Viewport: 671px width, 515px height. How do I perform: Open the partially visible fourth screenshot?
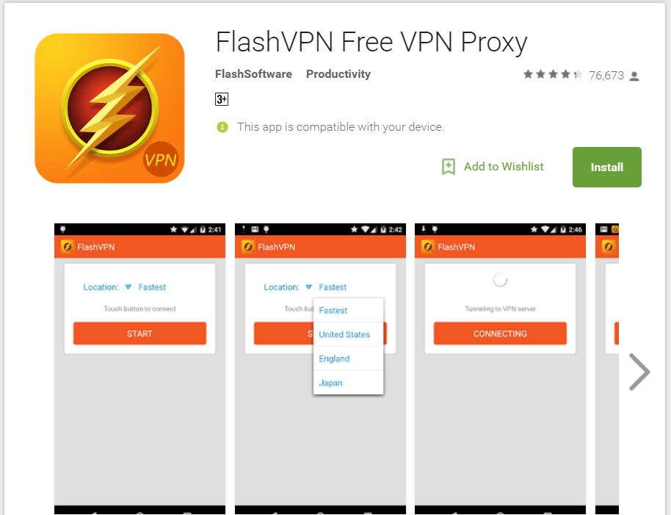click(607, 369)
